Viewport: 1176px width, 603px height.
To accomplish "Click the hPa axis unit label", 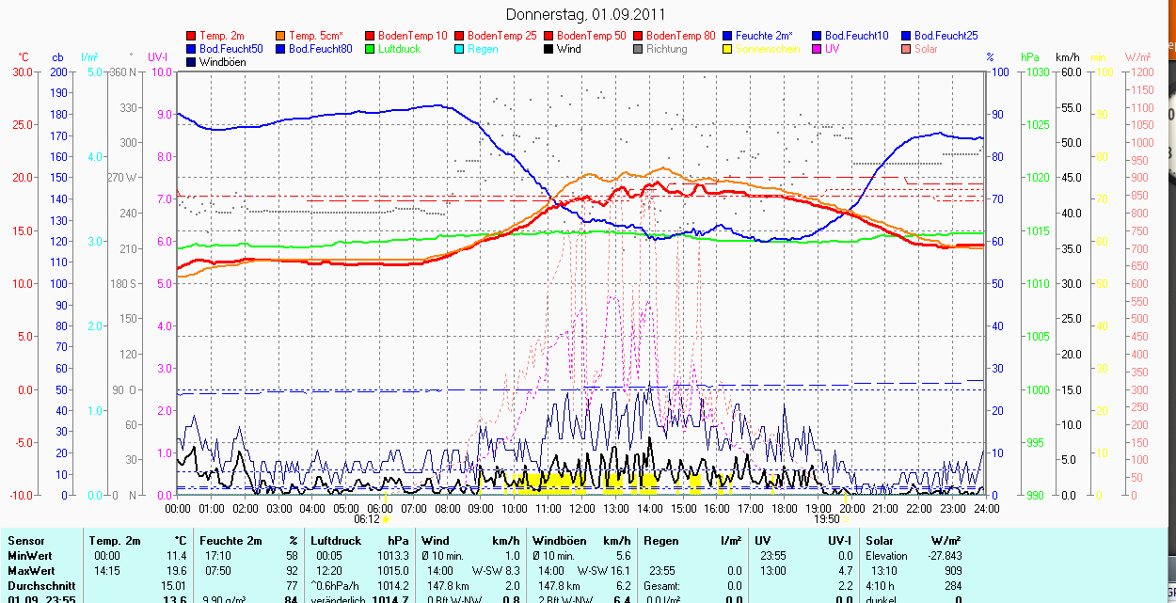I will tap(1031, 57).
